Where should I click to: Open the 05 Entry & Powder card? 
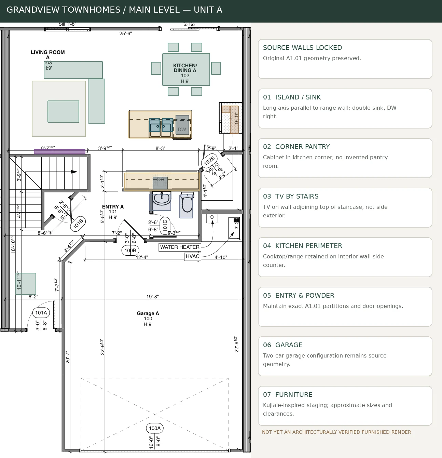coord(345,307)
